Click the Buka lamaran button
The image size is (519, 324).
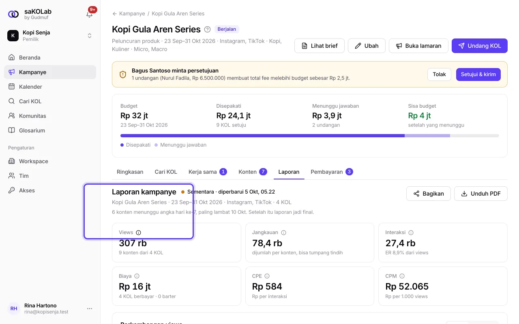(x=418, y=46)
